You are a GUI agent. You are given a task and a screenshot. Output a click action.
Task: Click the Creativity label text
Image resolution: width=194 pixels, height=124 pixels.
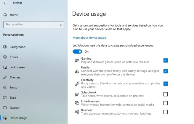87,80
